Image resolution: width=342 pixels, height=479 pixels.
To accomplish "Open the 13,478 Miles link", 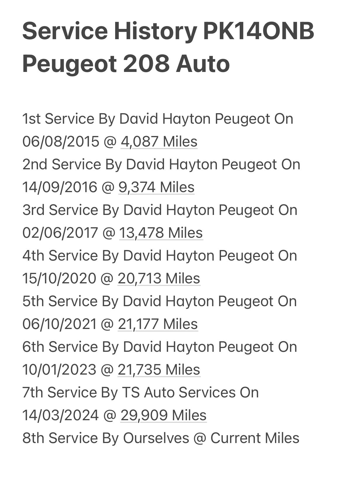I will pyautogui.click(x=161, y=233).
